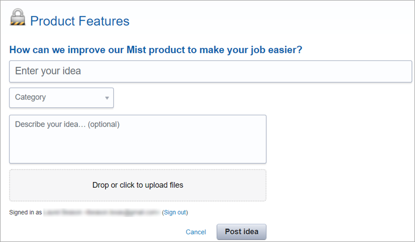This screenshot has width=415, height=242.
Task: Click the '(optional)' hint in description box
Action: pos(103,125)
